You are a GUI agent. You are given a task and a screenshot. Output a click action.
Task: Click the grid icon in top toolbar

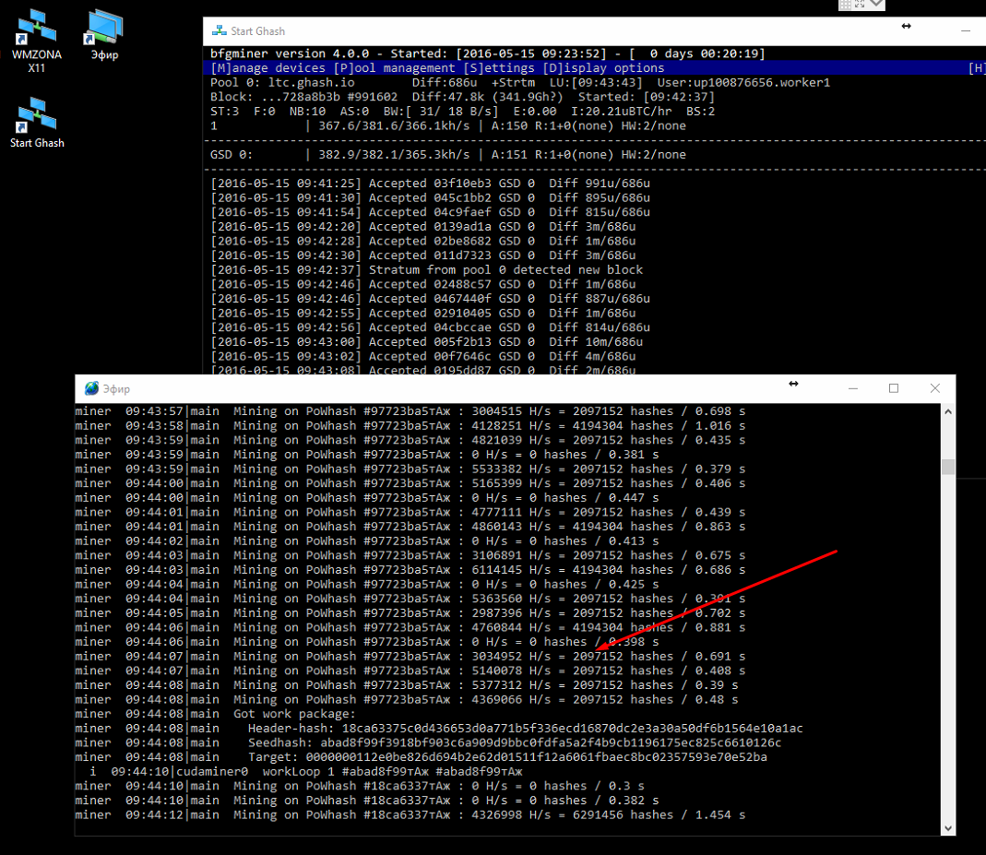click(845, 5)
